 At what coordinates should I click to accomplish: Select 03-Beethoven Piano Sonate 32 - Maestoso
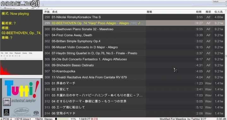134,29
